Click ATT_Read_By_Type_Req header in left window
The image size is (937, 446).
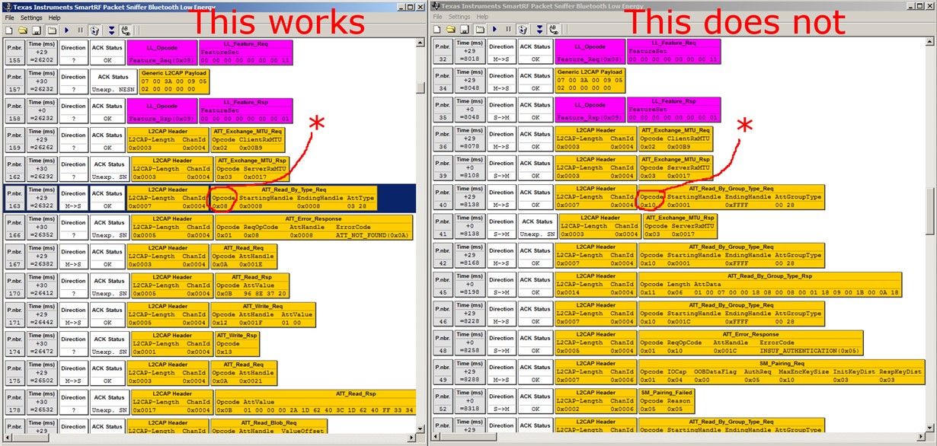[x=293, y=189]
